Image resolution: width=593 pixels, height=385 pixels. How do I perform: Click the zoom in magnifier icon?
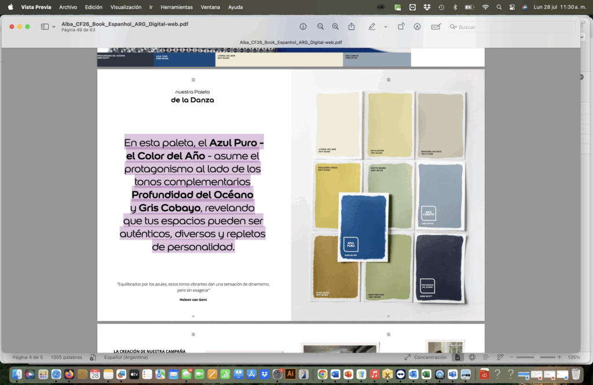335,27
